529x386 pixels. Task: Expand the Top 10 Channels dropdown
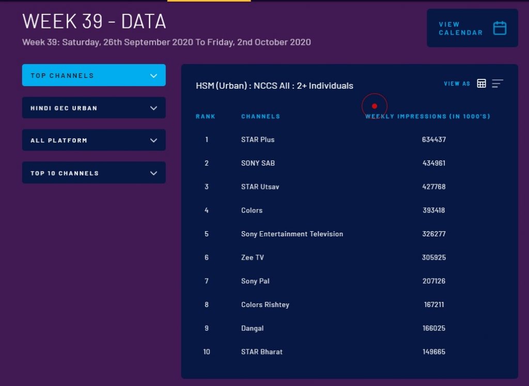tap(94, 173)
